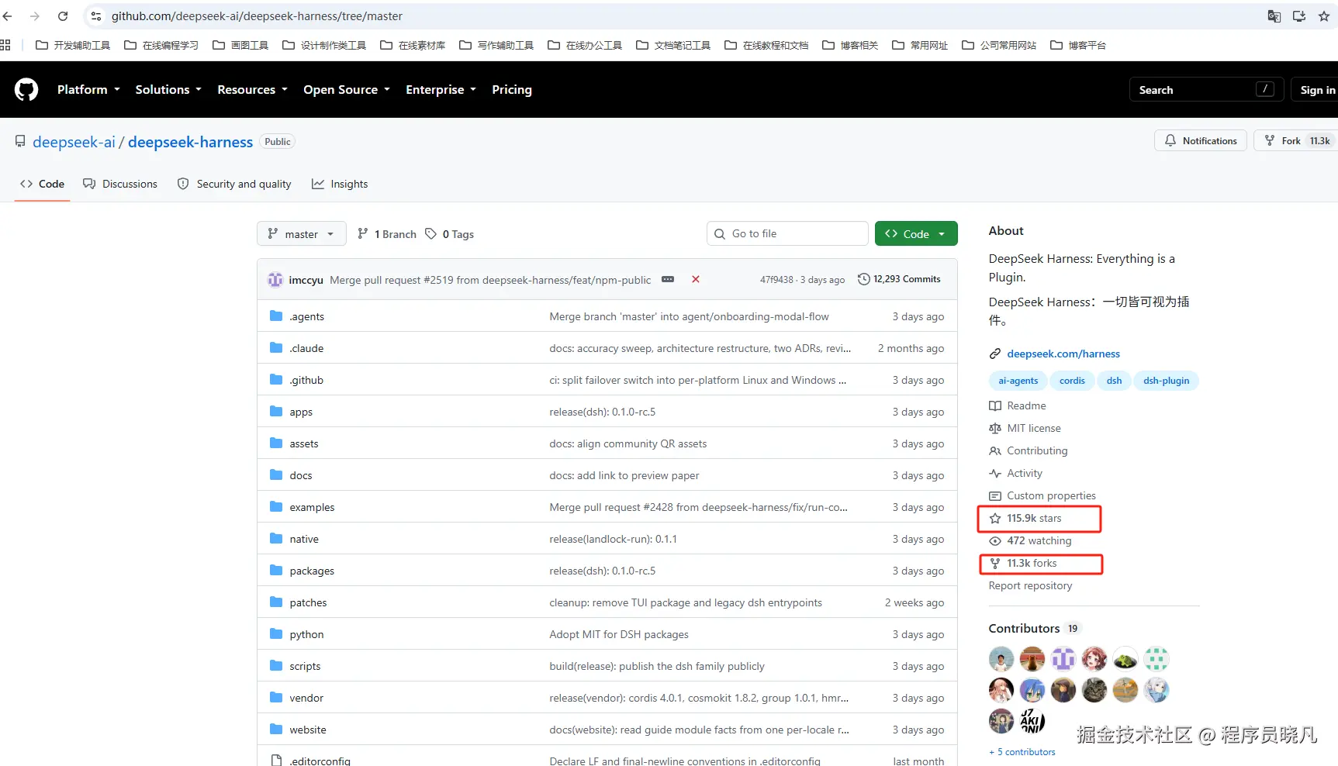Open the master branch dropdown
This screenshot has height=766, width=1338.
tap(301, 234)
